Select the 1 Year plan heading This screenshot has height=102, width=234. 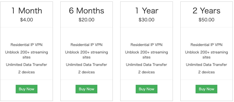pos(146,11)
